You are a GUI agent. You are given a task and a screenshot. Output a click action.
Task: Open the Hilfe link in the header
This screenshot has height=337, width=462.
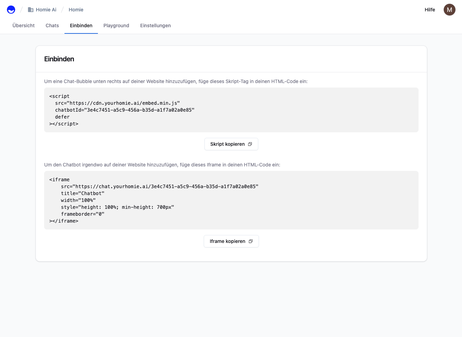(430, 10)
